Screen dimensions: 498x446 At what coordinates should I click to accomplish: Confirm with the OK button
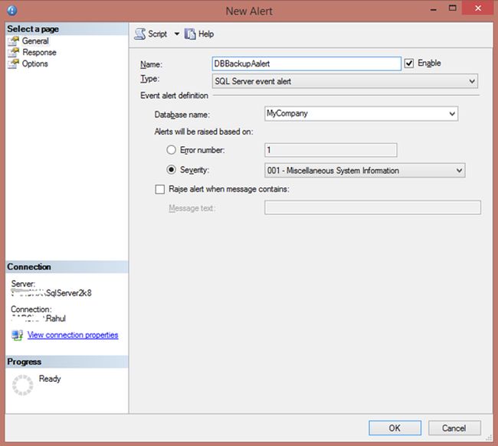(x=395, y=428)
